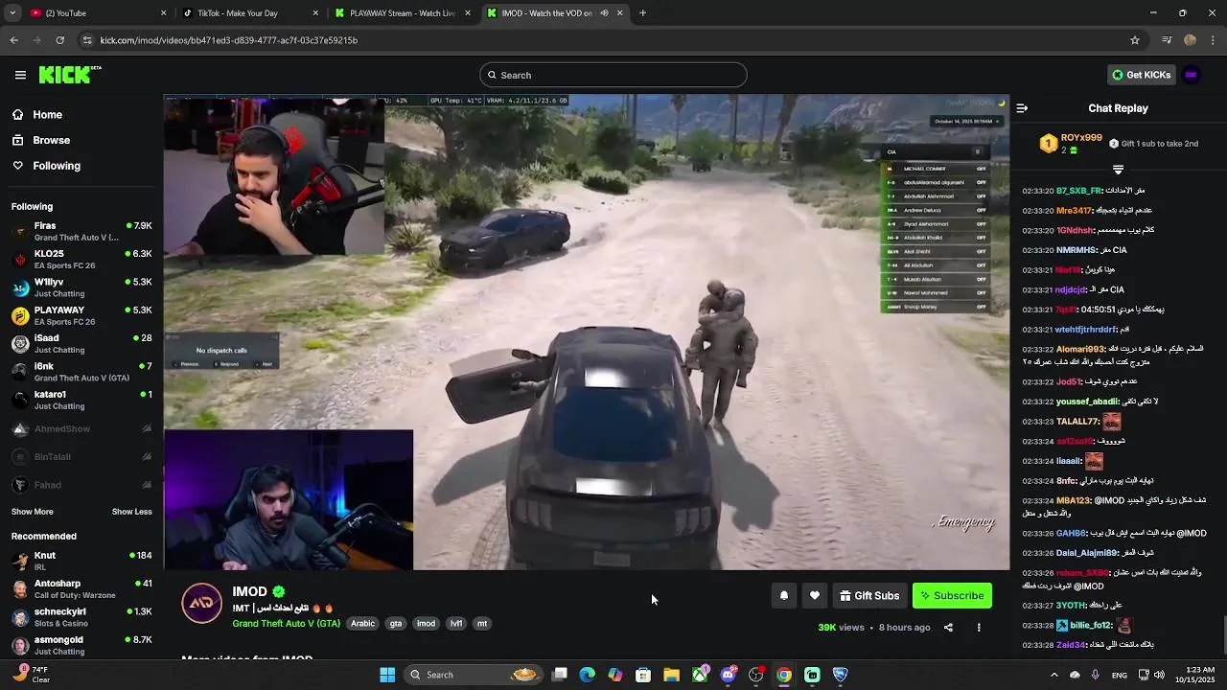
Task: Switch to the TikTok - Make Your Day tab
Action: click(249, 12)
